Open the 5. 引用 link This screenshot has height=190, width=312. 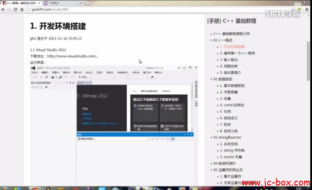point(225,111)
